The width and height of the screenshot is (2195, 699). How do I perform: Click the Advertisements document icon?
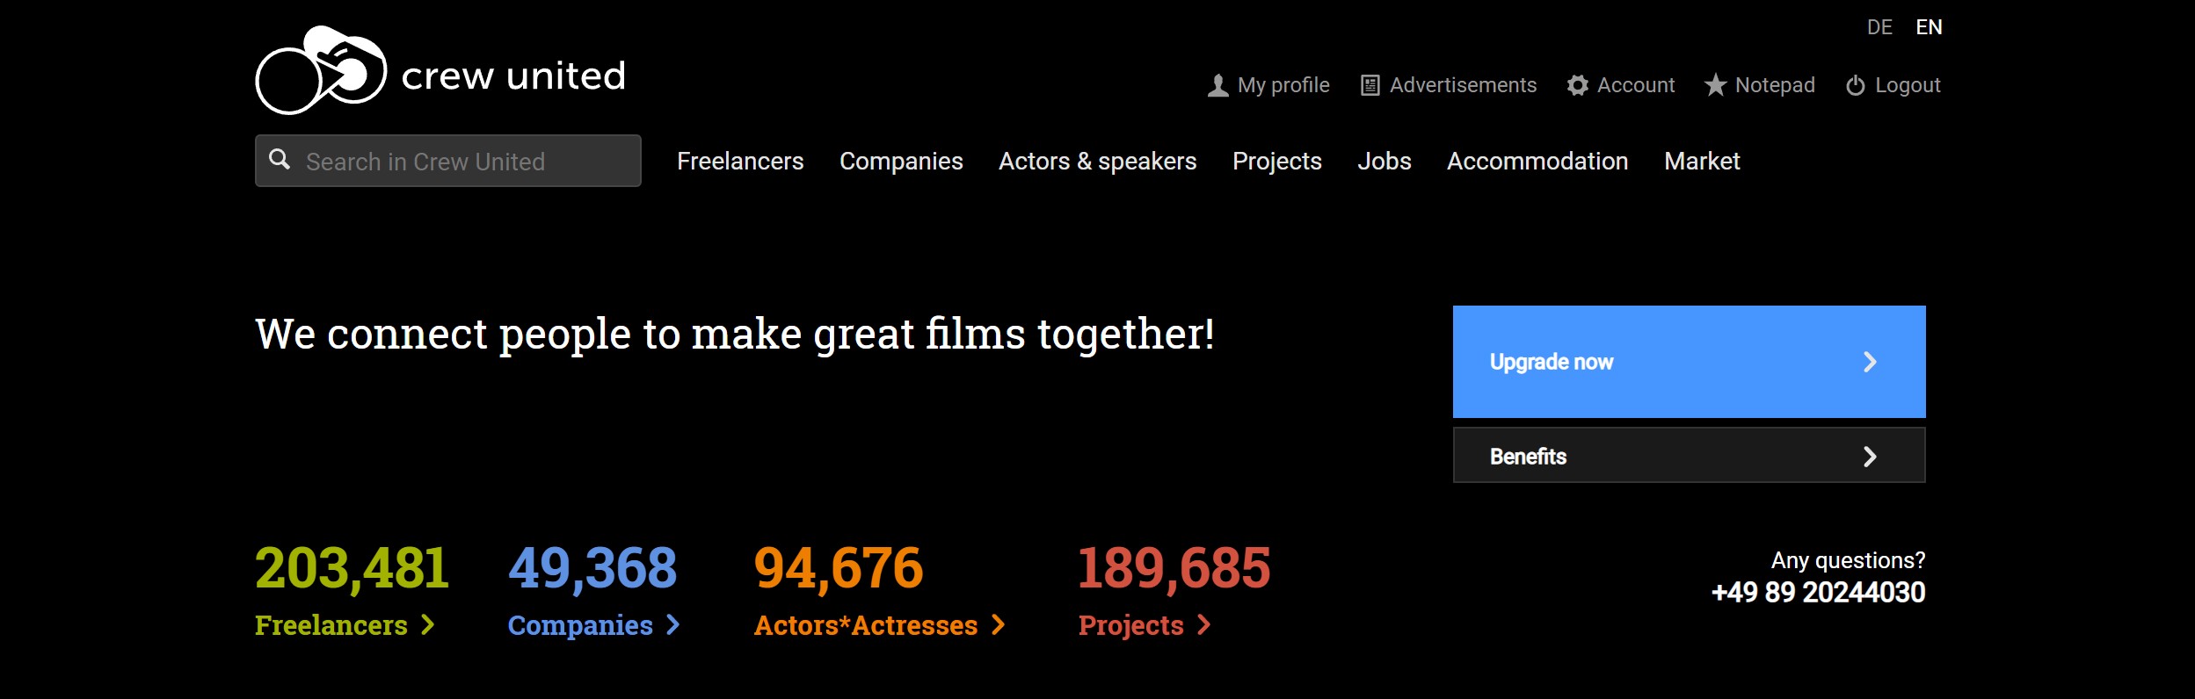(1370, 85)
